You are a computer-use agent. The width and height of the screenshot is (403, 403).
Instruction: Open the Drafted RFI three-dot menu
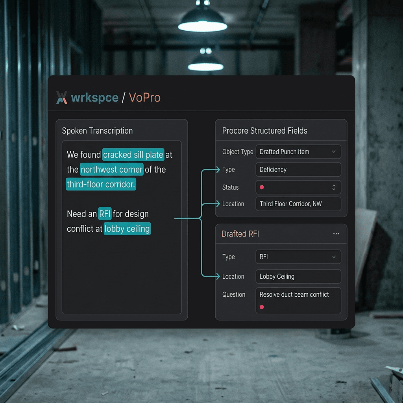click(336, 234)
